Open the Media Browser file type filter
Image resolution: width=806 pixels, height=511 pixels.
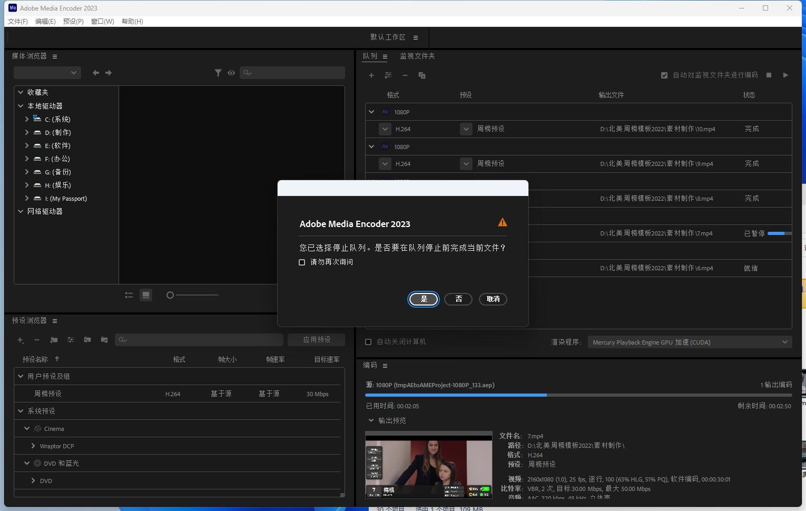point(218,73)
